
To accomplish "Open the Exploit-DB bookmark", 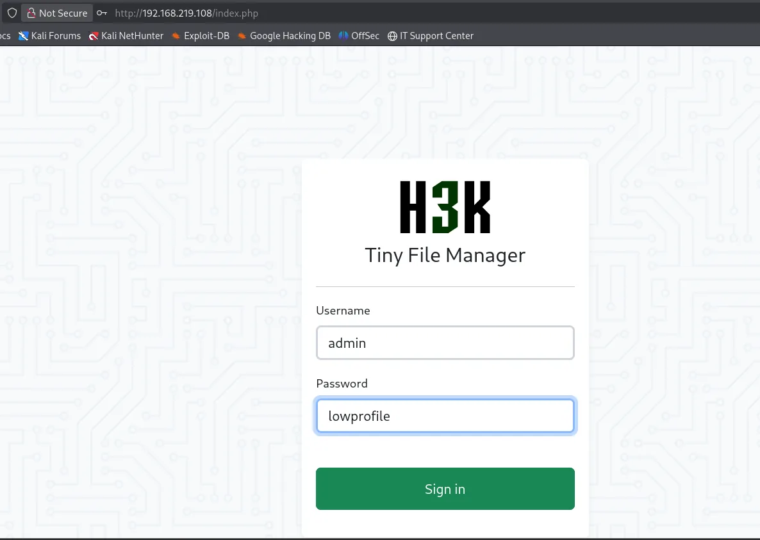I will 201,36.
